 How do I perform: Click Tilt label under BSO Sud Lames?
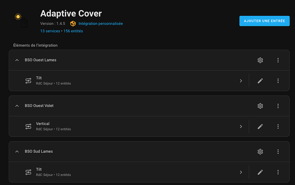coord(39,169)
